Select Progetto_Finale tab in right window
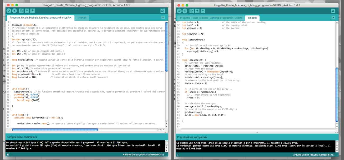The height and width of the screenshot is (160, 344). pyautogui.click(x=211, y=18)
